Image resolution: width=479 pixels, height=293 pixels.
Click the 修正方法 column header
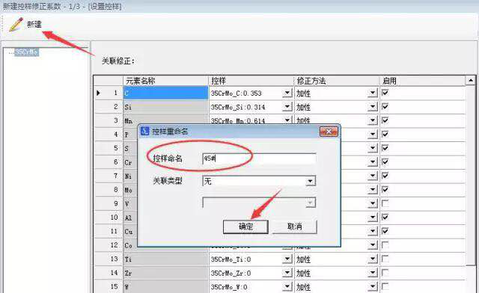pyautogui.click(x=336, y=81)
